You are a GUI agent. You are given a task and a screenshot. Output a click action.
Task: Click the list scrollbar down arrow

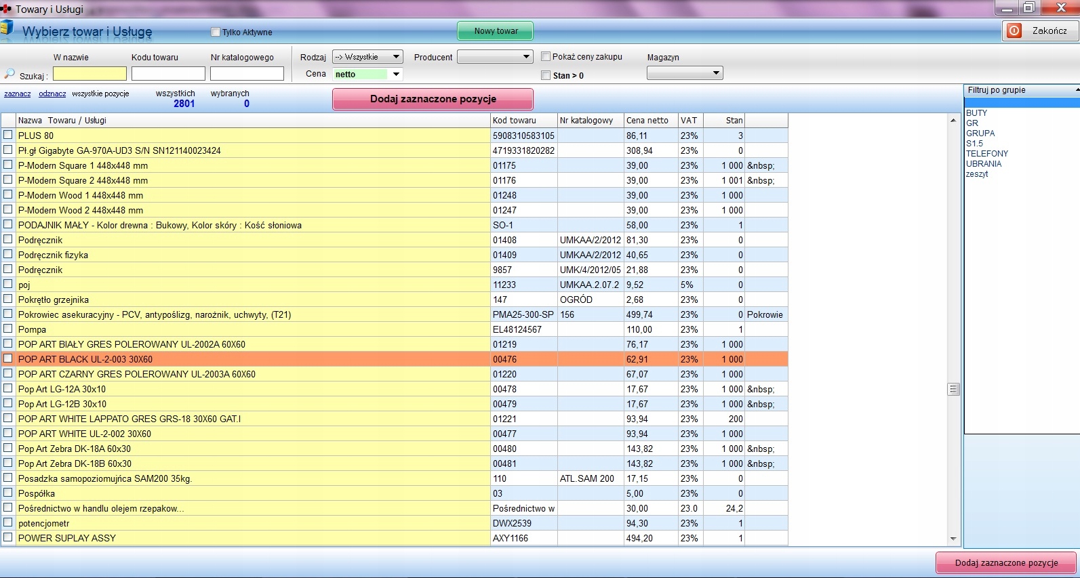click(953, 539)
